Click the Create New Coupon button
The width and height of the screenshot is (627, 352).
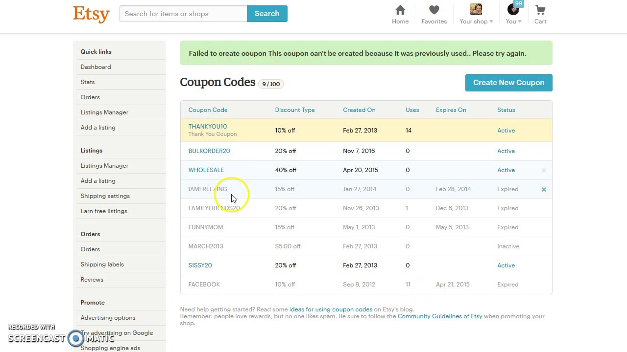(508, 83)
